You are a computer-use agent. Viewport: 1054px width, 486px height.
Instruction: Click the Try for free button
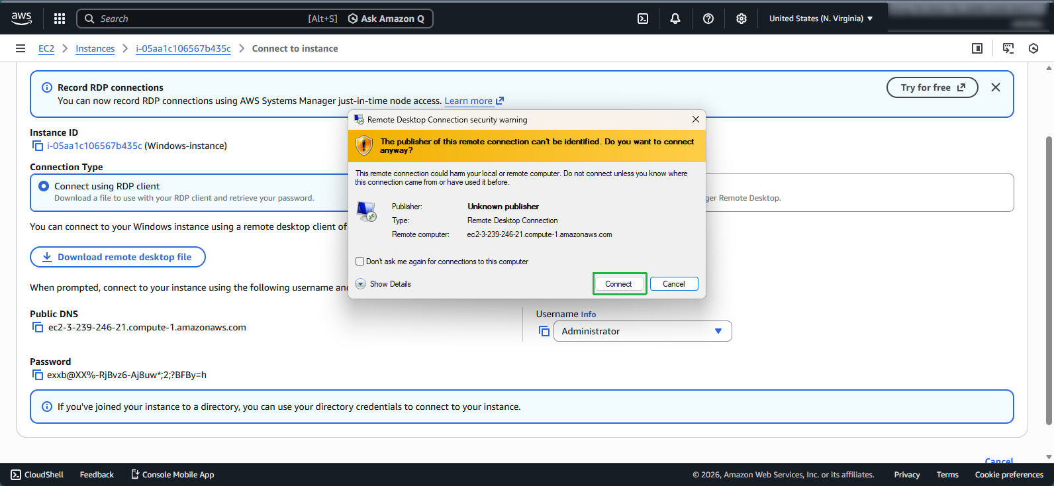coord(932,87)
